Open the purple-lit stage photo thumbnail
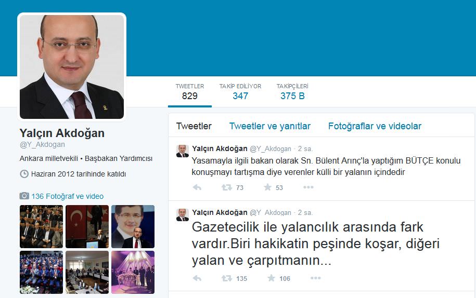 pyautogui.click(x=133, y=272)
